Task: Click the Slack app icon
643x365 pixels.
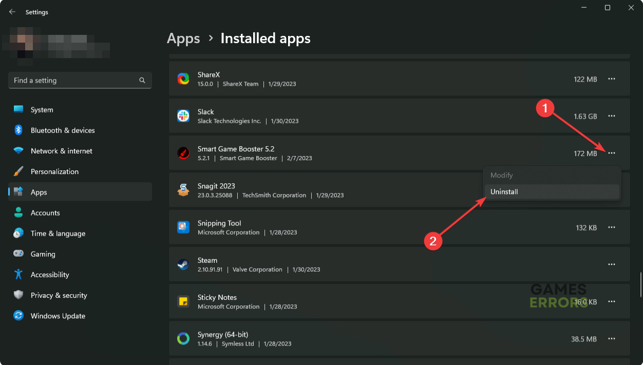Action: 183,116
